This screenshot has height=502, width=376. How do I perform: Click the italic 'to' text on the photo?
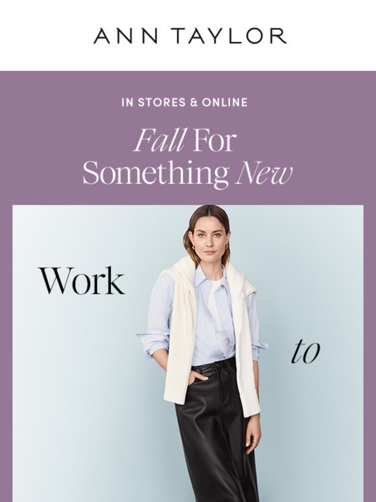click(305, 352)
